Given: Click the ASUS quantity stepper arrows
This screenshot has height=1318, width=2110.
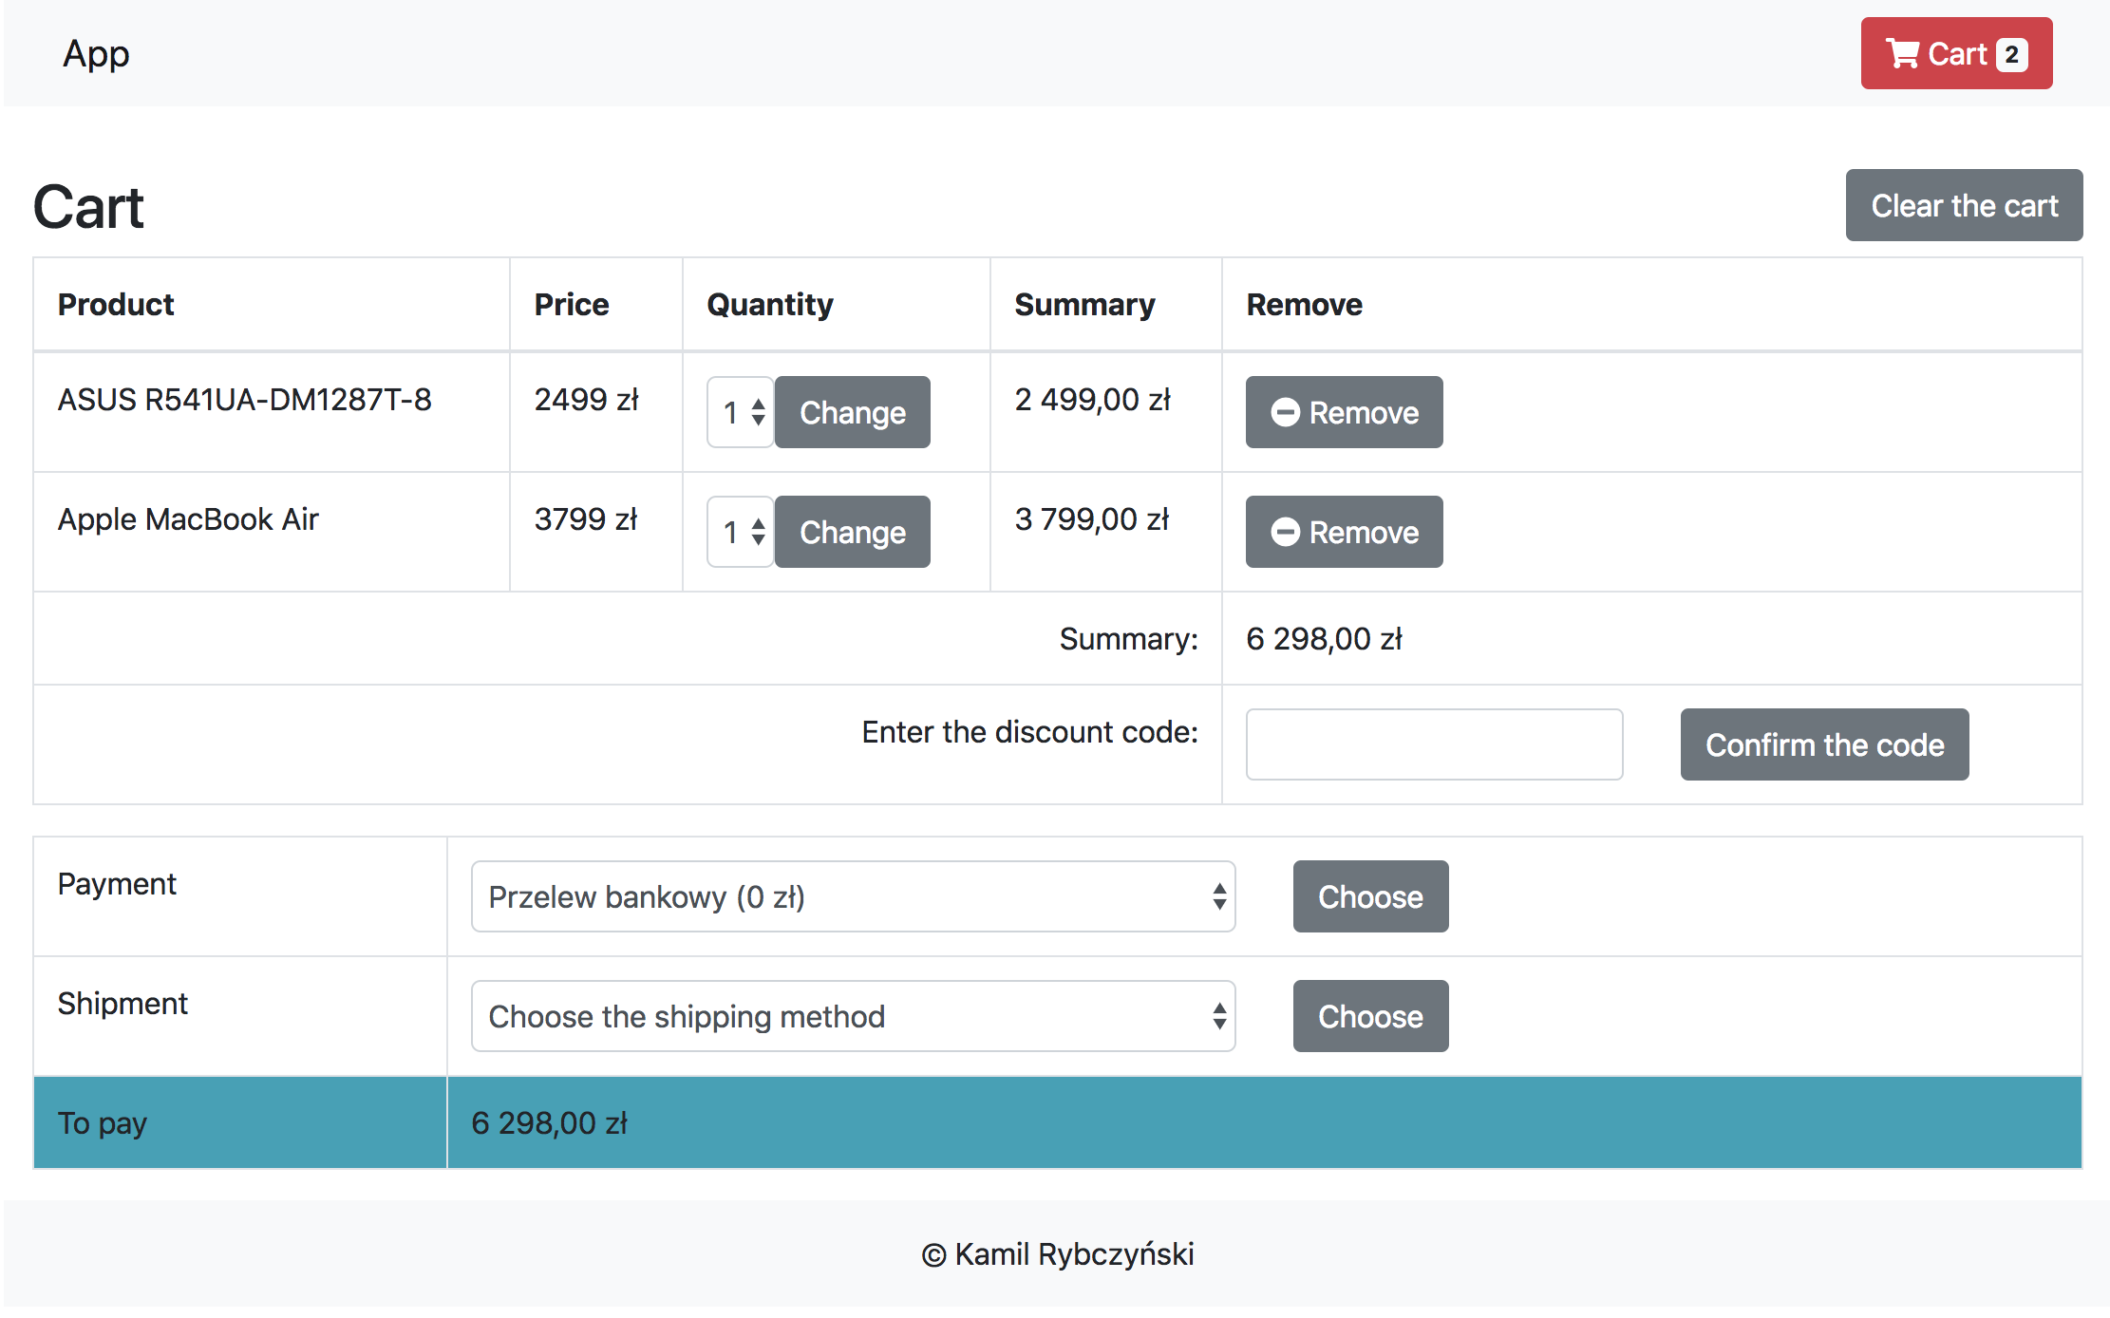Looking at the screenshot, I should pos(758,412).
